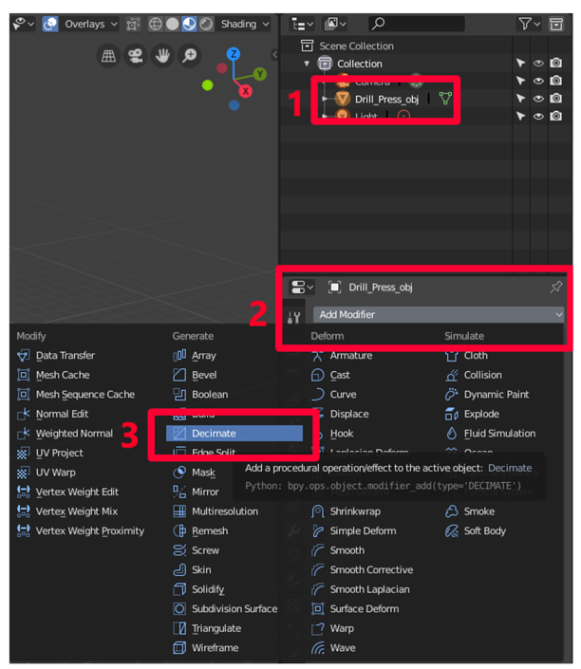Click the zoom magnifier icon
This screenshot has height=669, width=581.
coord(189,56)
